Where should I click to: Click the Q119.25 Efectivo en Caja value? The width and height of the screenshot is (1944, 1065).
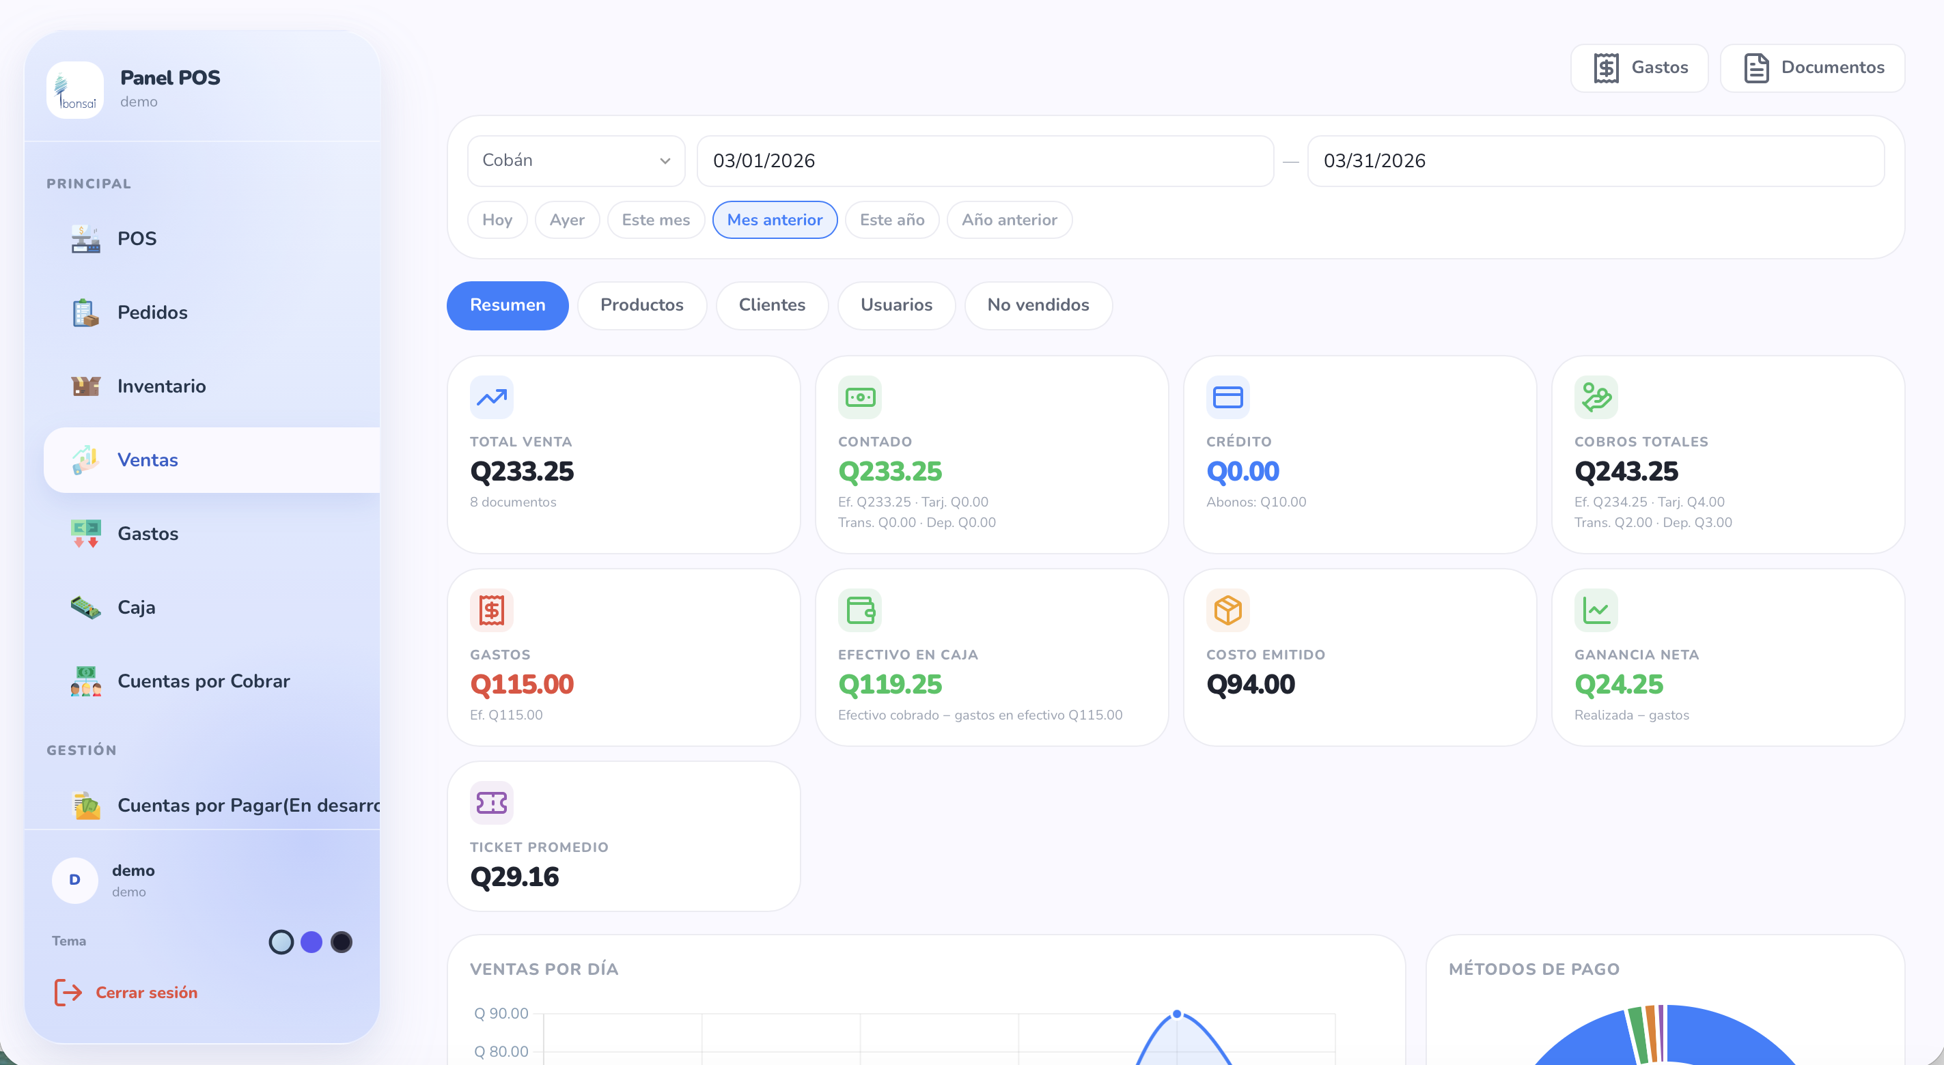coord(890,685)
